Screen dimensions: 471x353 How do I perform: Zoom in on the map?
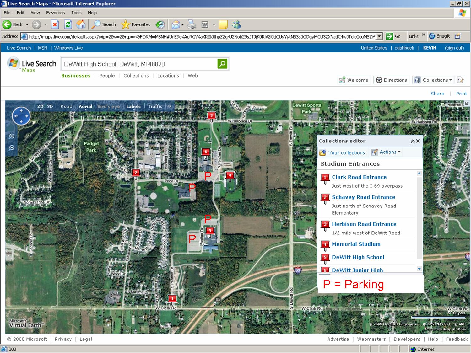point(12,136)
